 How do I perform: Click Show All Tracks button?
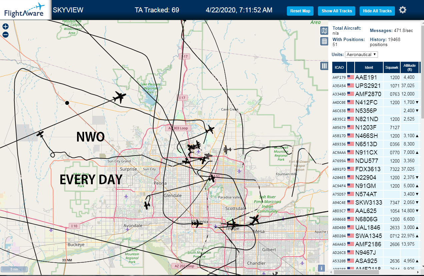[337, 11]
